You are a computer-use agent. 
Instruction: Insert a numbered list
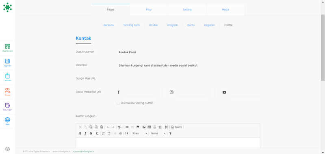pyautogui.click(x=104, y=134)
